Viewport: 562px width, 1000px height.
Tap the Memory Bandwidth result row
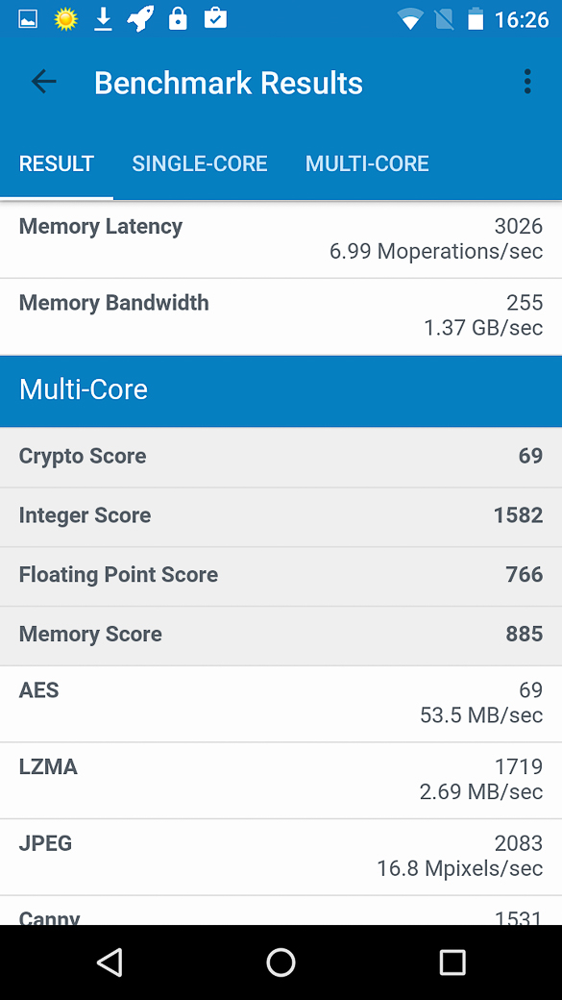[281, 316]
